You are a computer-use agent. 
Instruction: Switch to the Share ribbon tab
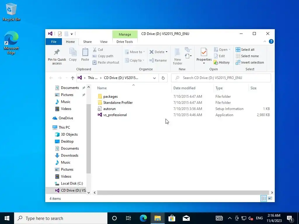click(87, 41)
